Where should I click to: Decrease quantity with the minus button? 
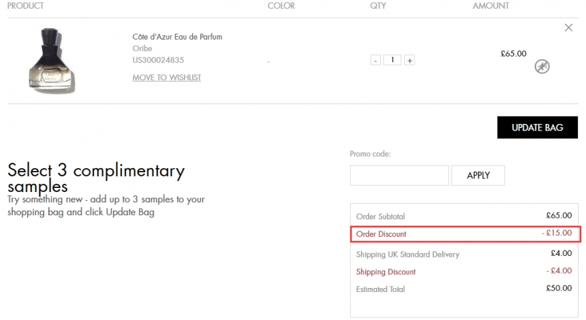(375, 61)
